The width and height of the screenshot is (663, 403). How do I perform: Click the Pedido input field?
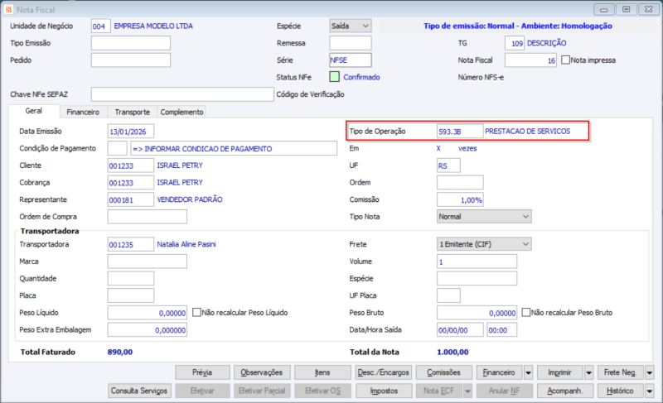(131, 60)
